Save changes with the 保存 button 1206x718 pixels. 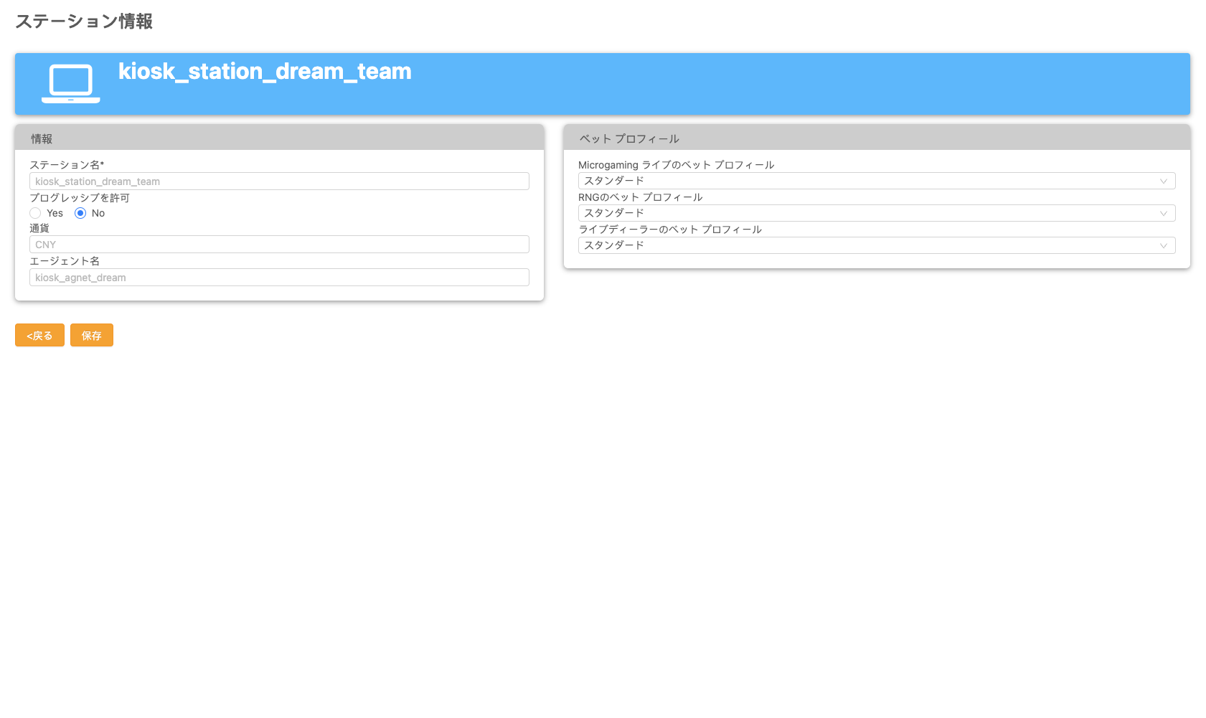tap(92, 335)
